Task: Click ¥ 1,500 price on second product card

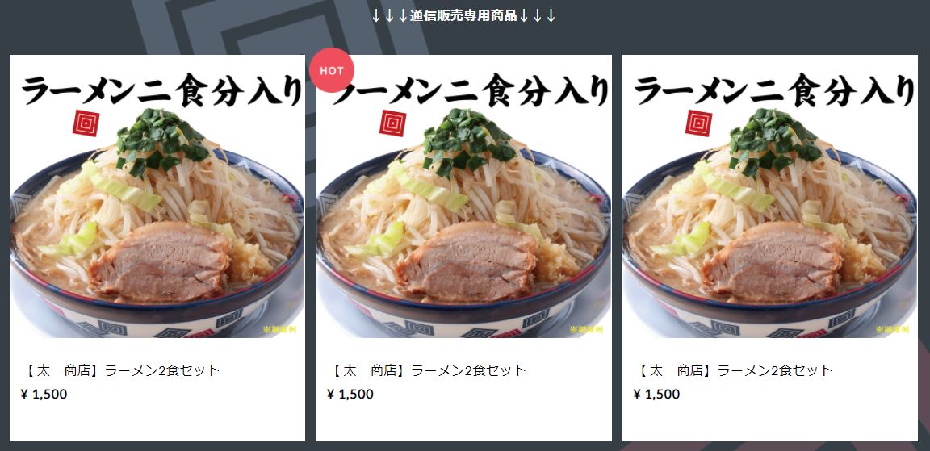Action: click(x=350, y=394)
